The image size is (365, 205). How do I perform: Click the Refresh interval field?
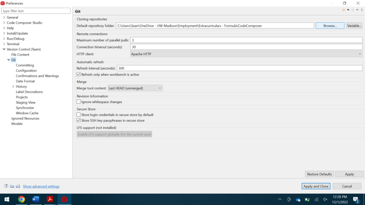coord(240,68)
